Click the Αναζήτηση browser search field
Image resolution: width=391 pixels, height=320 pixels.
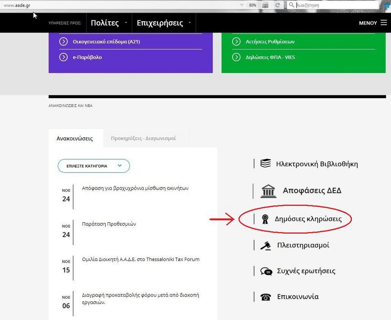(x=334, y=5)
